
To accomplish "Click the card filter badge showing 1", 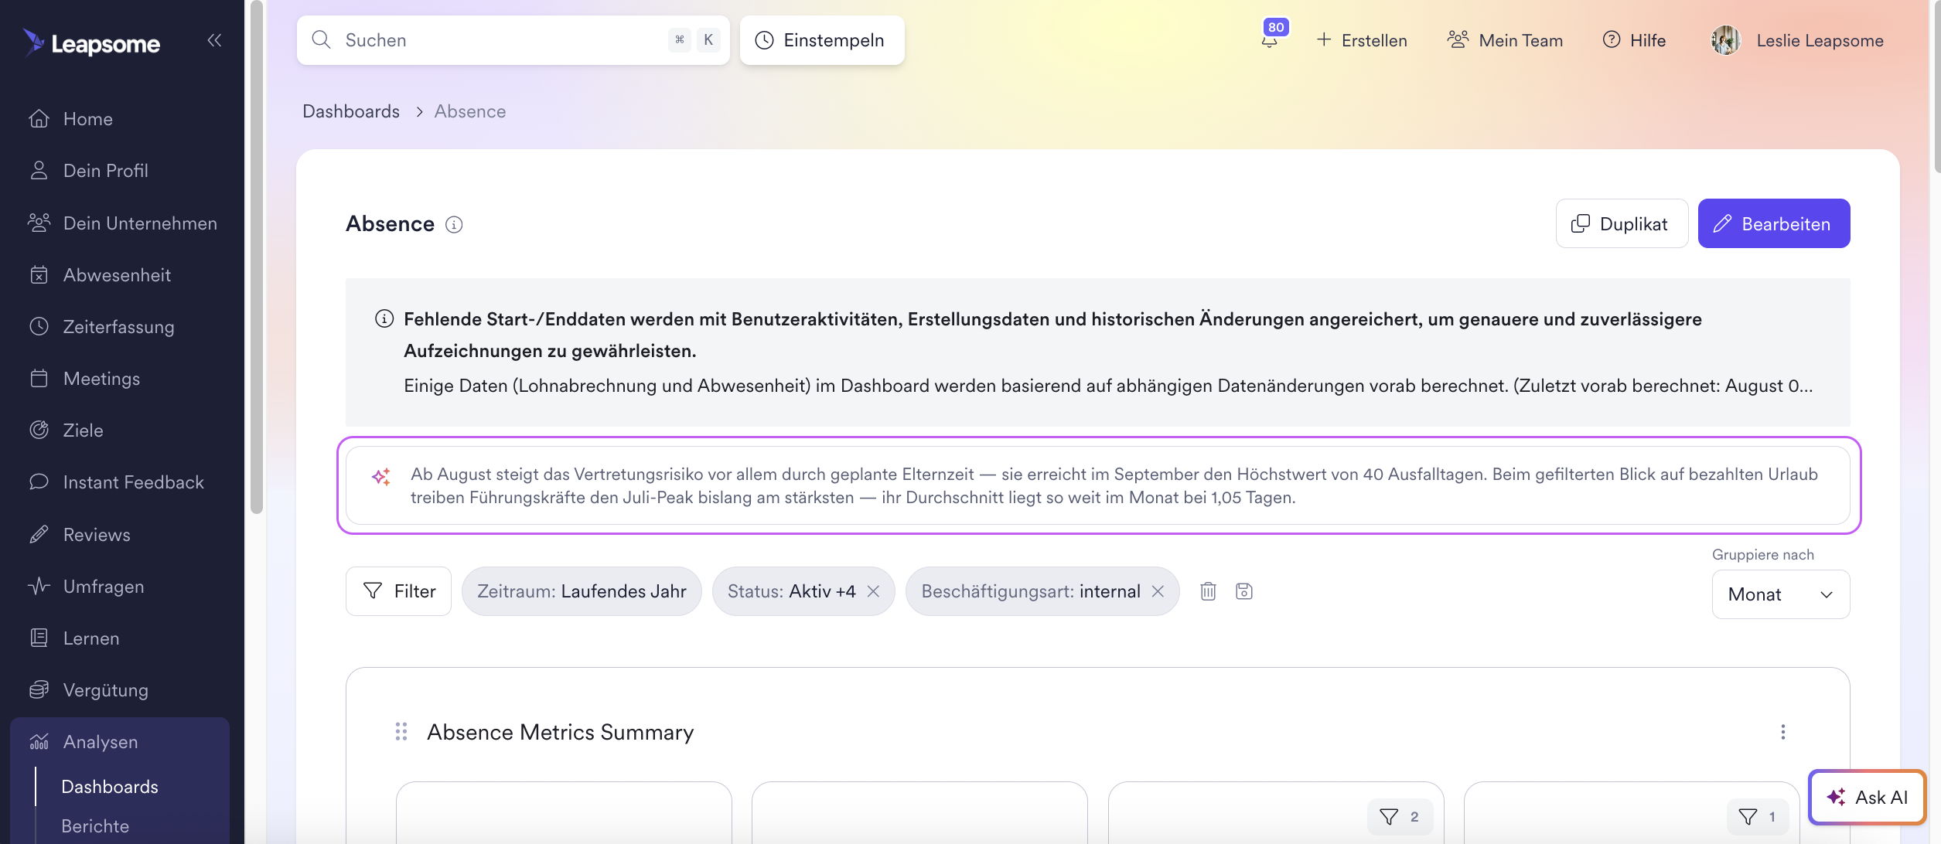I will 1758,817.
